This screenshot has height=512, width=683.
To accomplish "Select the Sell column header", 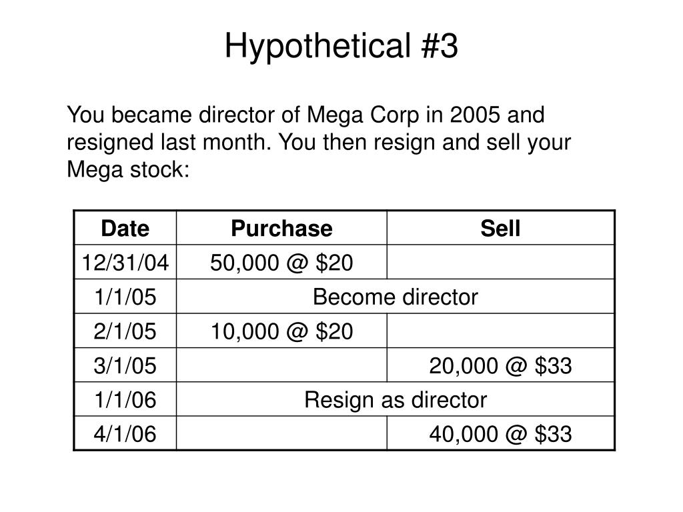I will 500,228.
